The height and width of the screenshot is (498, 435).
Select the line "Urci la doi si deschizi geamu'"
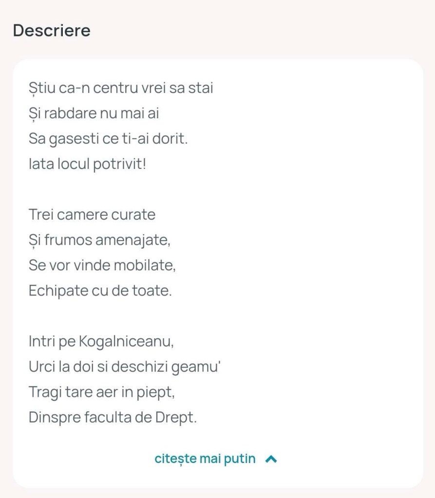coord(125,367)
